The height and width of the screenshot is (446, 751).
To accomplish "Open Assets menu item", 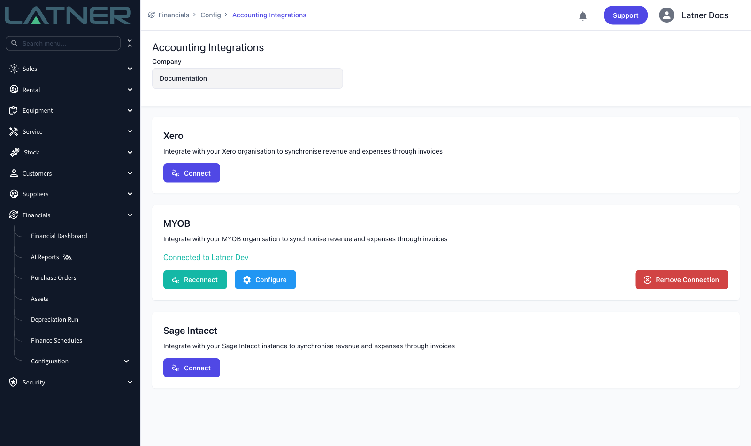I will pos(39,299).
